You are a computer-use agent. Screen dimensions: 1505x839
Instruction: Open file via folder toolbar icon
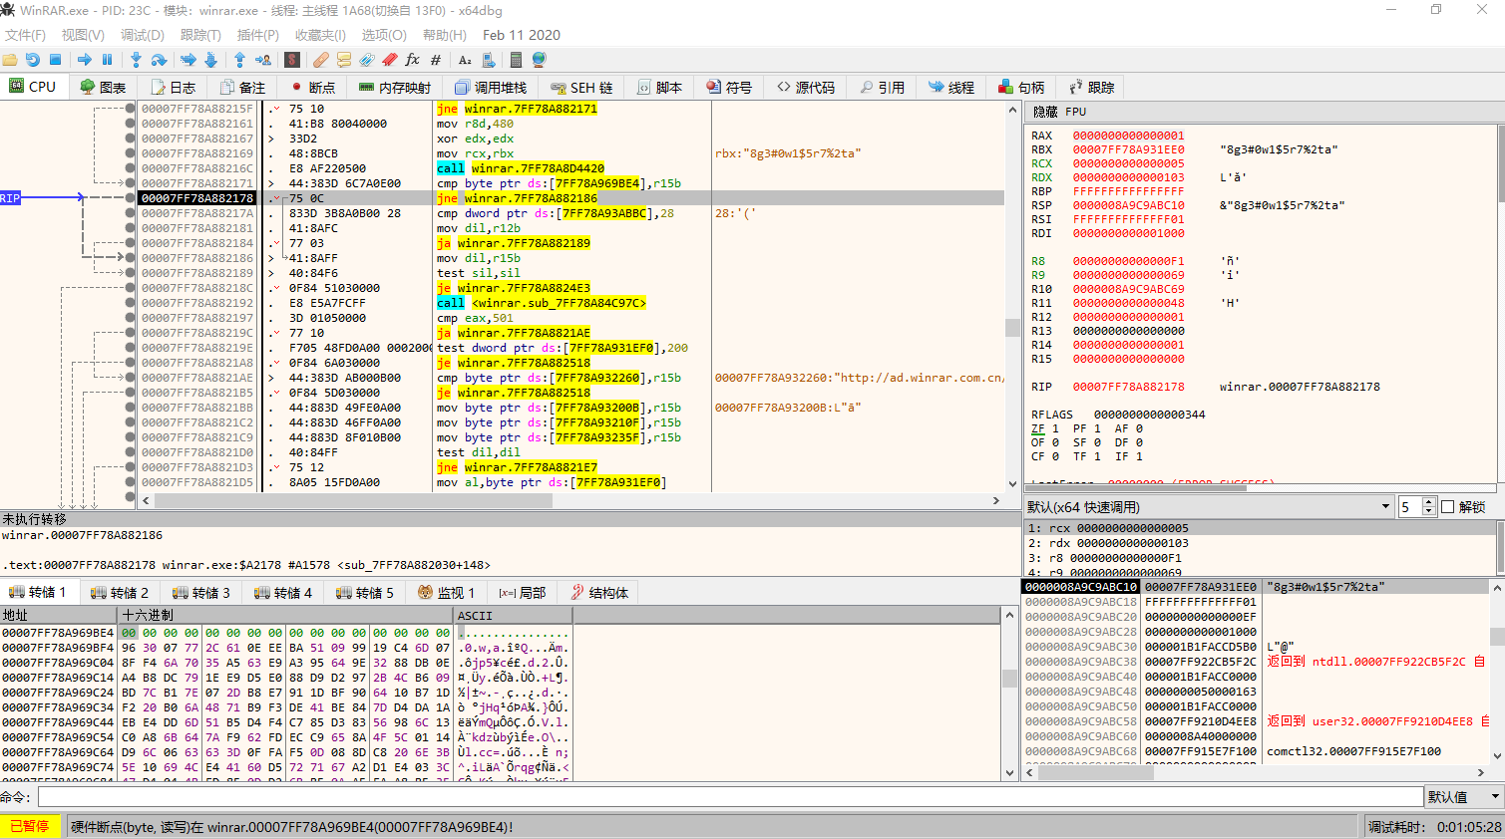click(10, 60)
